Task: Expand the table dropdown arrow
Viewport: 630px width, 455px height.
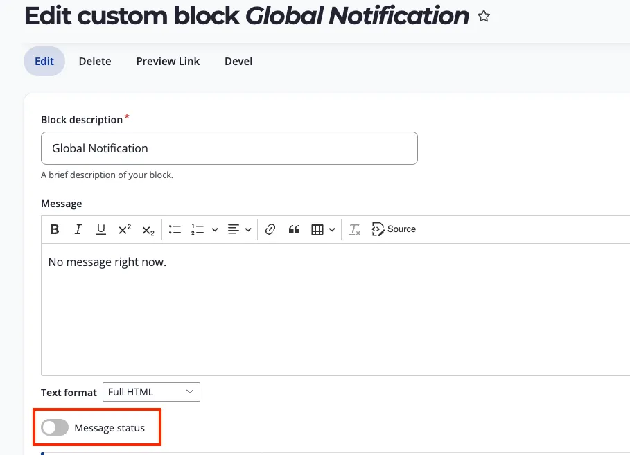Action: click(x=332, y=230)
